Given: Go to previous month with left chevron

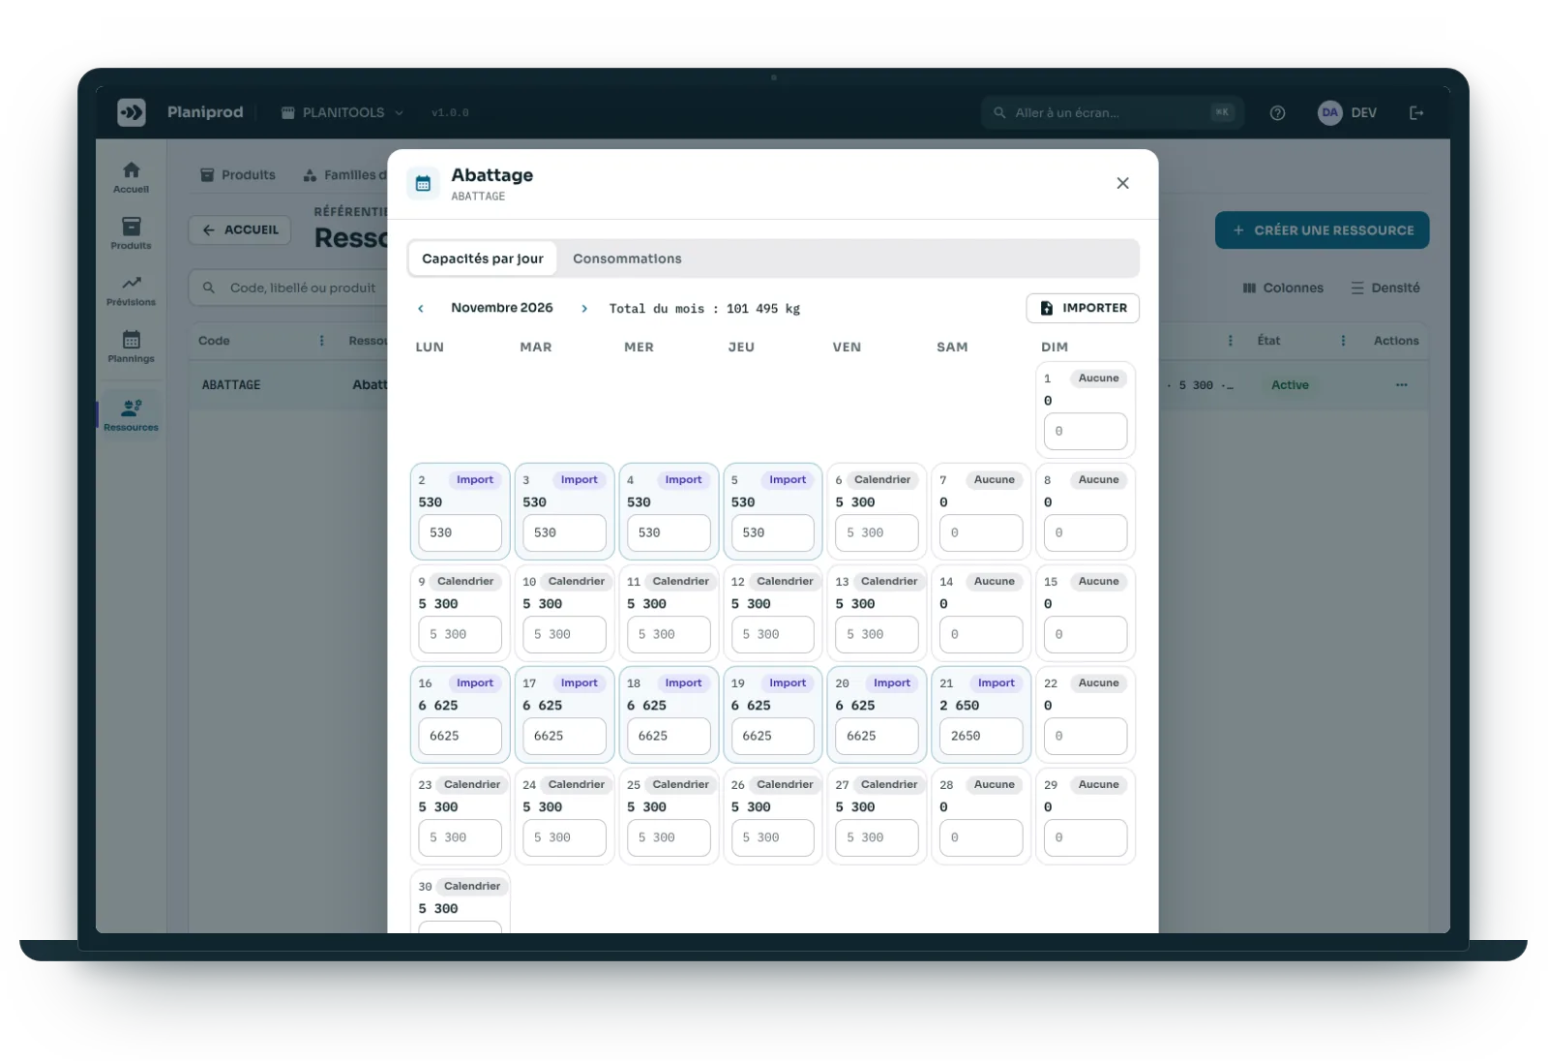Looking at the screenshot, I should click(421, 309).
